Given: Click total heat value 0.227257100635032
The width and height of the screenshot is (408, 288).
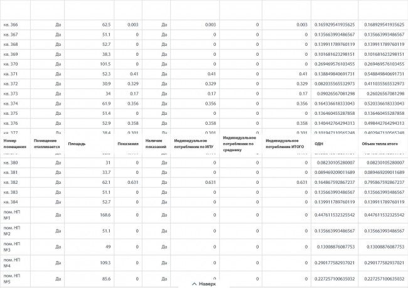Looking at the screenshot, I should [384, 279].
